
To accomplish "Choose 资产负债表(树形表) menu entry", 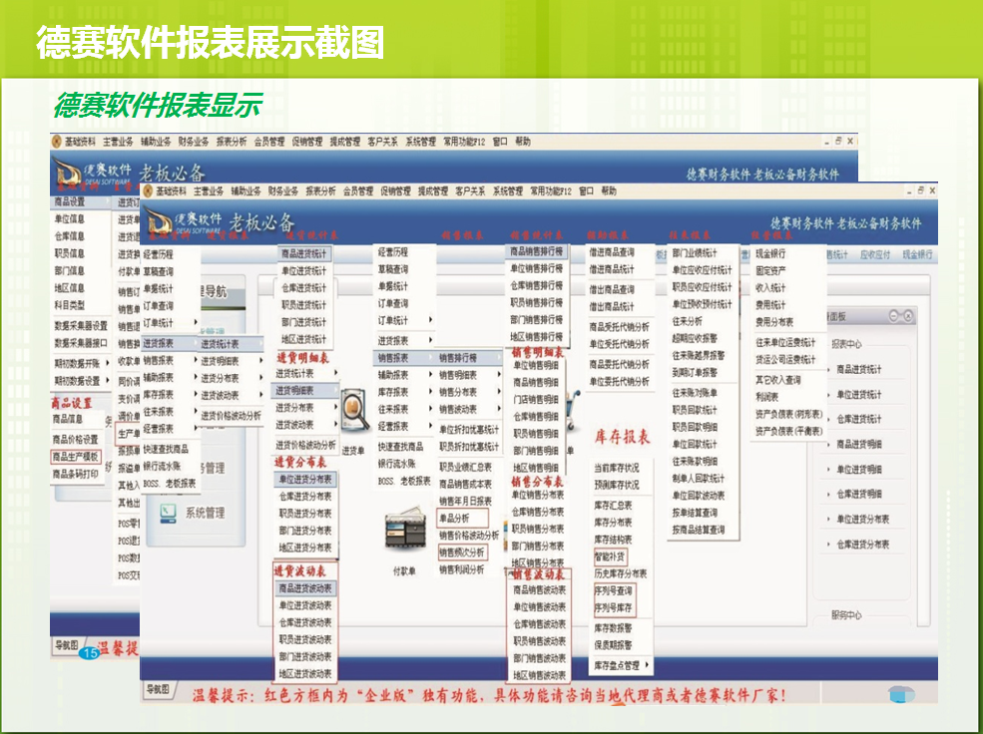I will [x=789, y=414].
